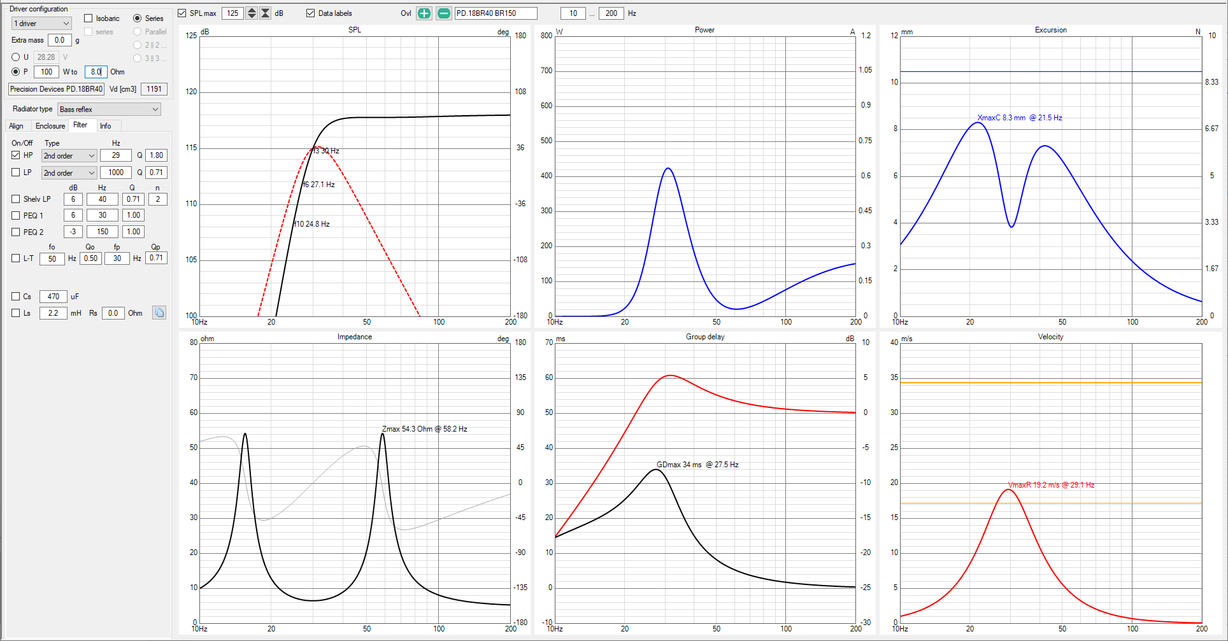Select the Filter tab
The width and height of the screenshot is (1228, 641).
click(x=81, y=125)
